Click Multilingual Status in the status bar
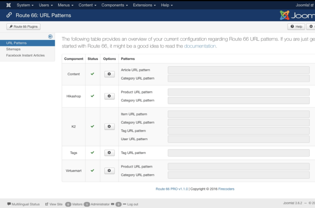 [x=24, y=204]
